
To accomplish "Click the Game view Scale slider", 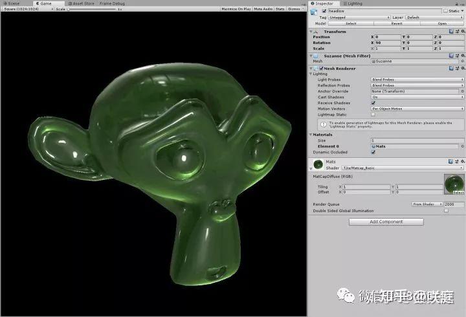I will click(x=91, y=9).
